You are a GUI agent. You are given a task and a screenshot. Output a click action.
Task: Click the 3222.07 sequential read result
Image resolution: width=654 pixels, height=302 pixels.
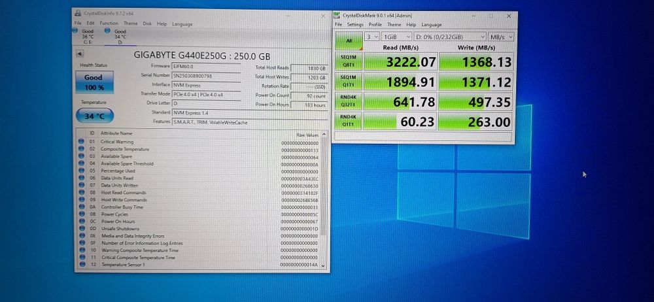tap(401, 61)
